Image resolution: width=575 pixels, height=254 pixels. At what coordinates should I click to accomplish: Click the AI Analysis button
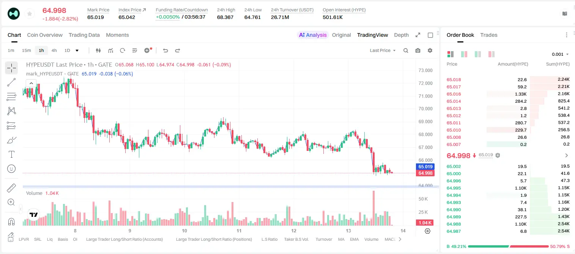312,35
